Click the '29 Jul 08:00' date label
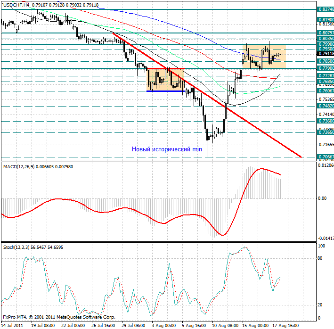The image size is (334, 329). 133,326
